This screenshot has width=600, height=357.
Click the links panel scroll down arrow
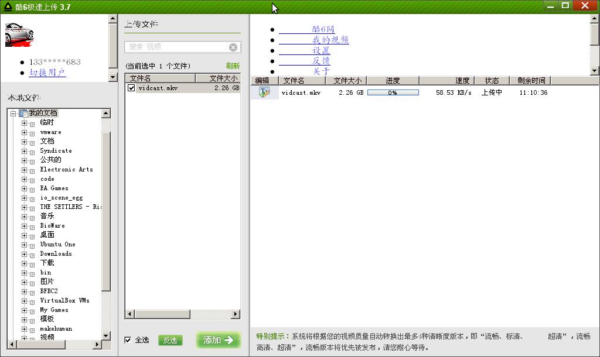pyautogui.click(x=594, y=71)
